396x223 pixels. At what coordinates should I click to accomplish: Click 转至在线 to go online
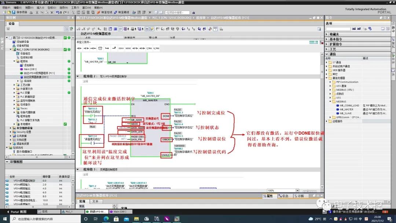coord(104,12)
